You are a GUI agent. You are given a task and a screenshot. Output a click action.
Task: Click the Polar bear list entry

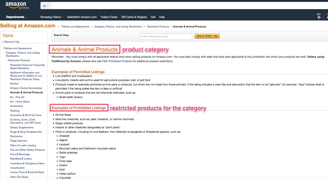click(65, 161)
